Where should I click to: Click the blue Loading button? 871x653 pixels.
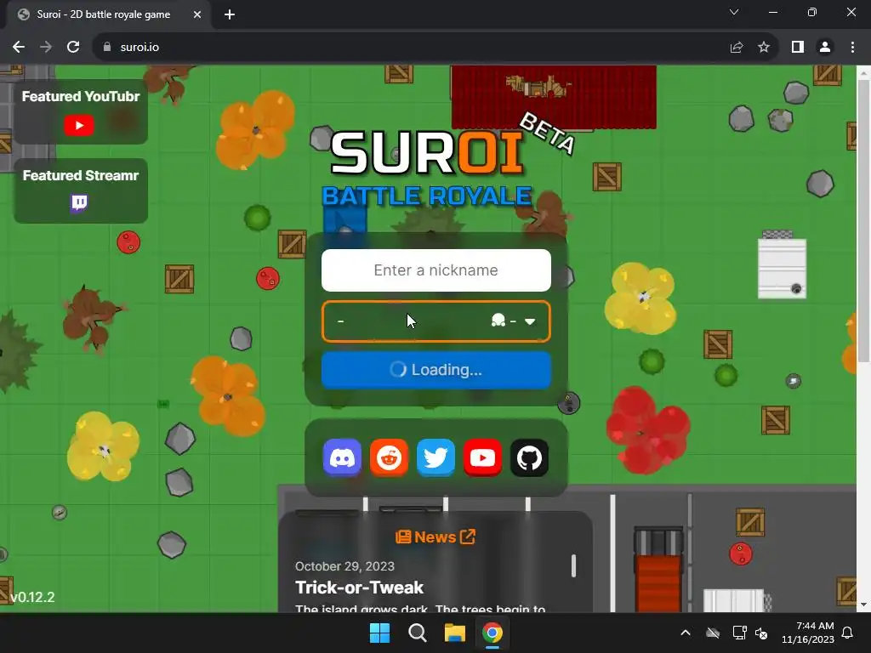(436, 370)
